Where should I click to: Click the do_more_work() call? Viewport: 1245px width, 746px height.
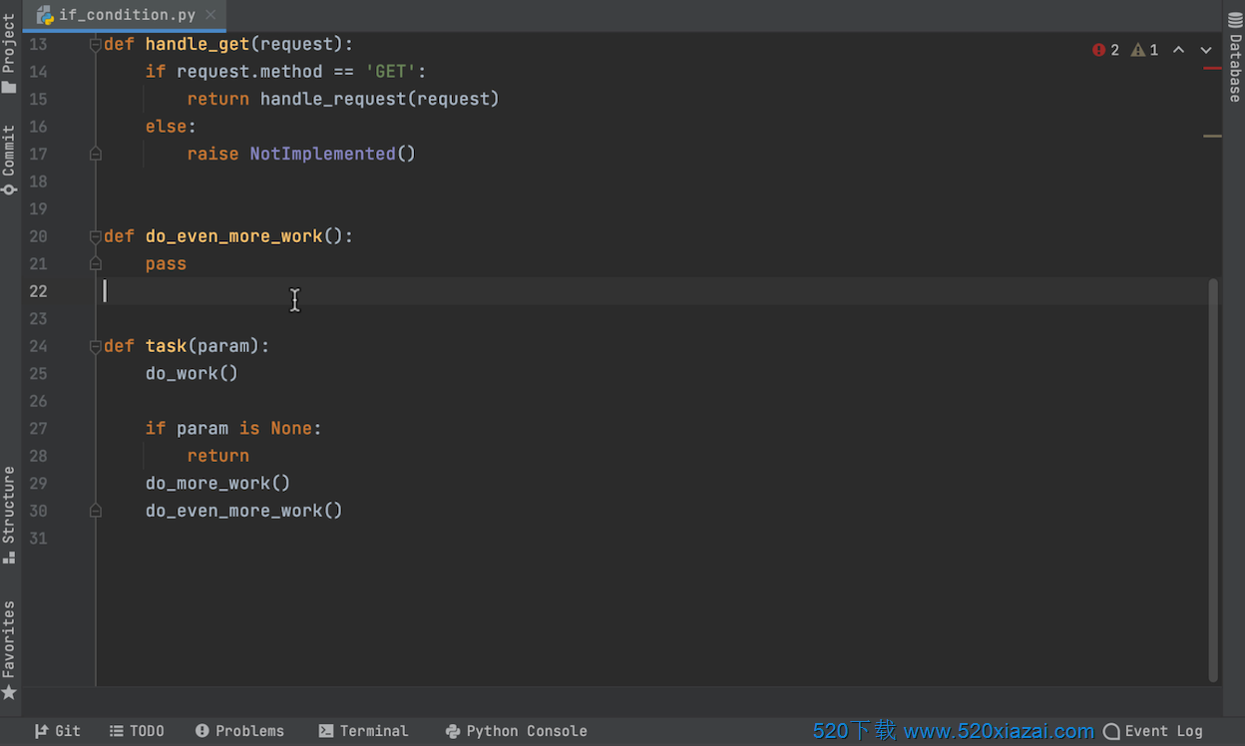tap(217, 483)
